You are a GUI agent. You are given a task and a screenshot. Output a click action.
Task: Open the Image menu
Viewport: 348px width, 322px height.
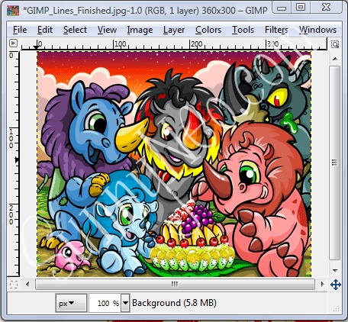140,30
